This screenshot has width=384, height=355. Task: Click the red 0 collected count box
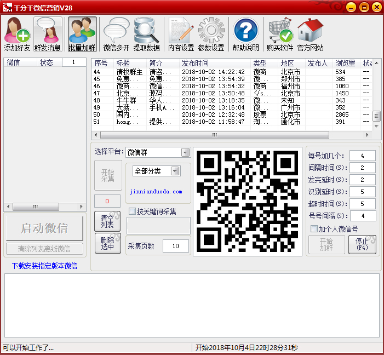tap(107, 201)
